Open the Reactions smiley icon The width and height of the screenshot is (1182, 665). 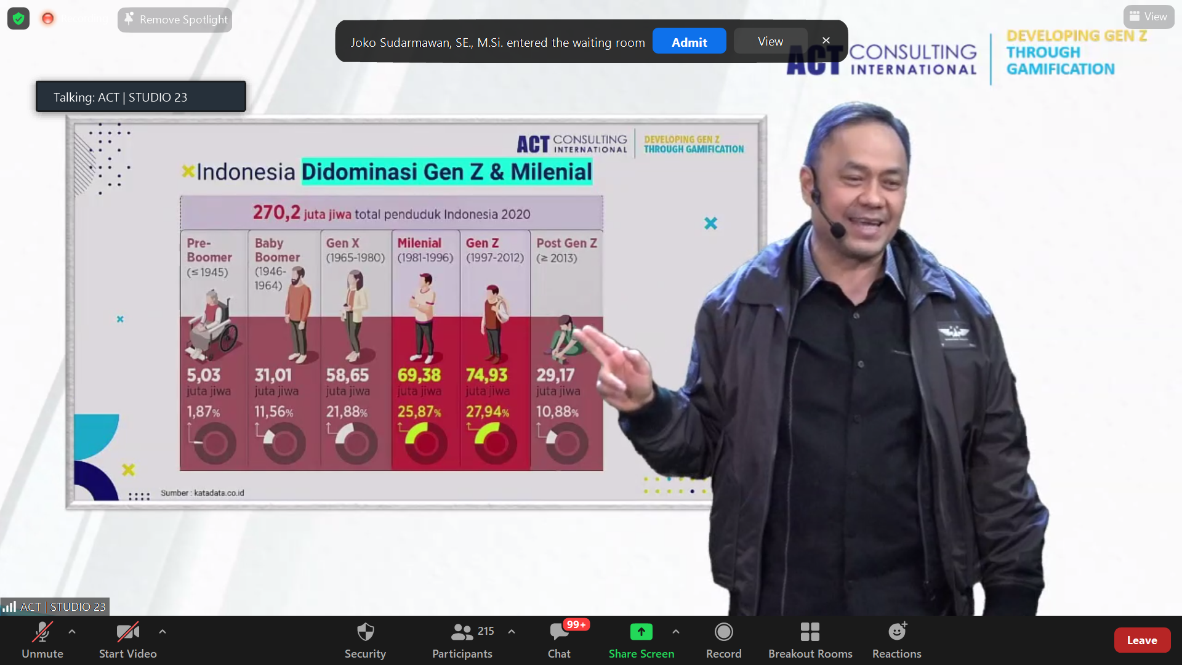[896, 632]
